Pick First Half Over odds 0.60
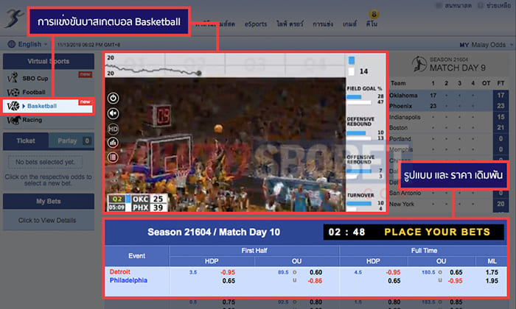The height and width of the screenshot is (309, 516). pyautogui.click(x=315, y=272)
